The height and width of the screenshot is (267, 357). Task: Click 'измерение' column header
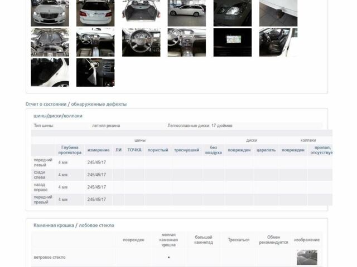click(98, 150)
